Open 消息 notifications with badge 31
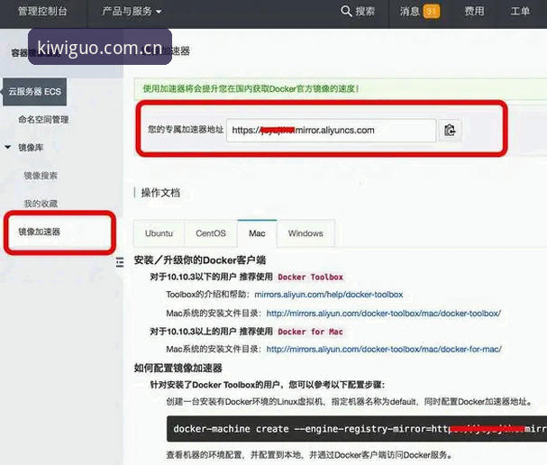This screenshot has height=465, width=547. tap(420, 11)
